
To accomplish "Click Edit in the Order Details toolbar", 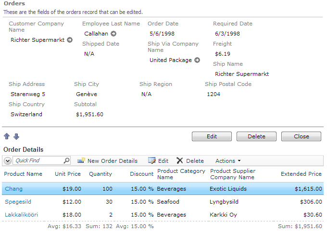I will point(158,161).
